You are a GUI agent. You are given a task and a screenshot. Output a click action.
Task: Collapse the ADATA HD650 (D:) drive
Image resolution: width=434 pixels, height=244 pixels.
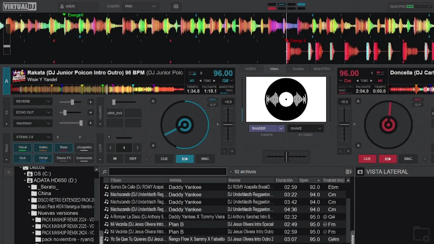pos(25,180)
